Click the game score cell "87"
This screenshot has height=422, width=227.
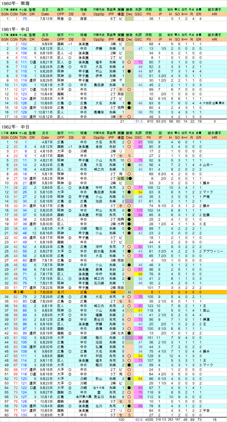pos(140,270)
